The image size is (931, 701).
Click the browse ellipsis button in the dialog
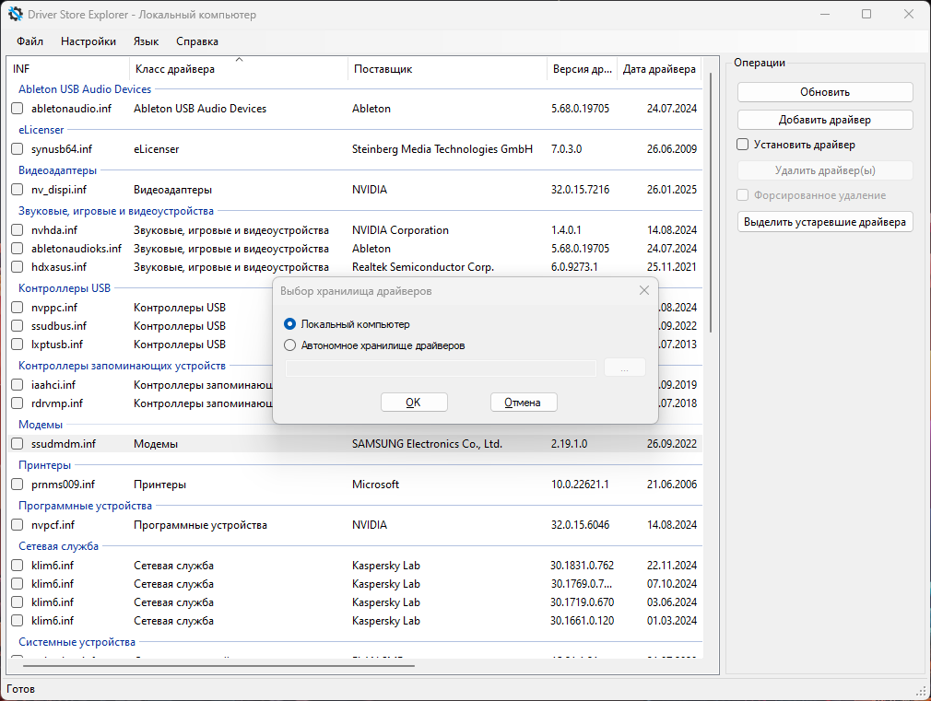(x=625, y=368)
